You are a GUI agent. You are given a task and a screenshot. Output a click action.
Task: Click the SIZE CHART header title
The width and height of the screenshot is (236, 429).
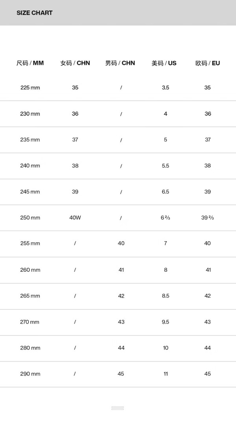tap(35, 13)
